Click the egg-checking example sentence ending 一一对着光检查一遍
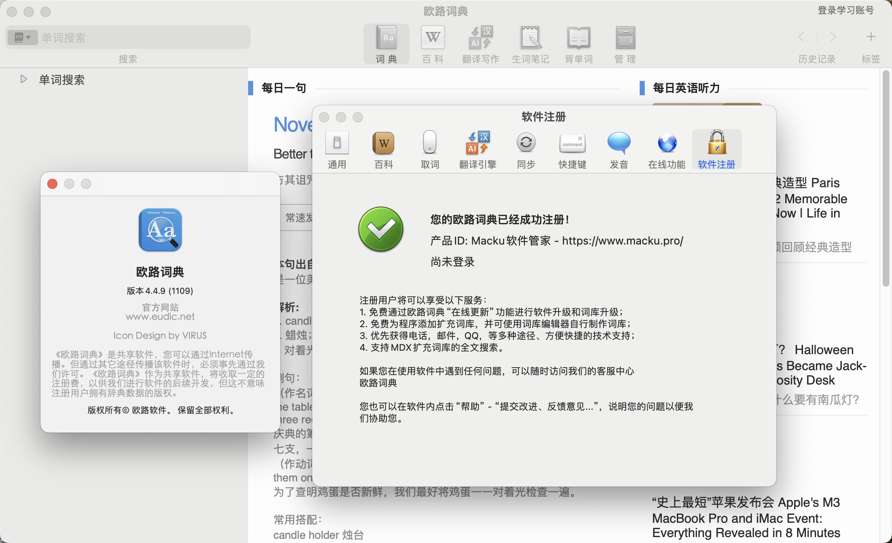Screen dimensions: 892x543 click(424, 492)
